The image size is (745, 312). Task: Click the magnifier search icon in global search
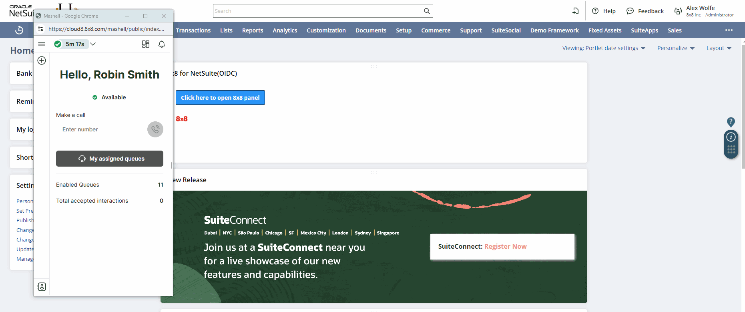pos(427,11)
